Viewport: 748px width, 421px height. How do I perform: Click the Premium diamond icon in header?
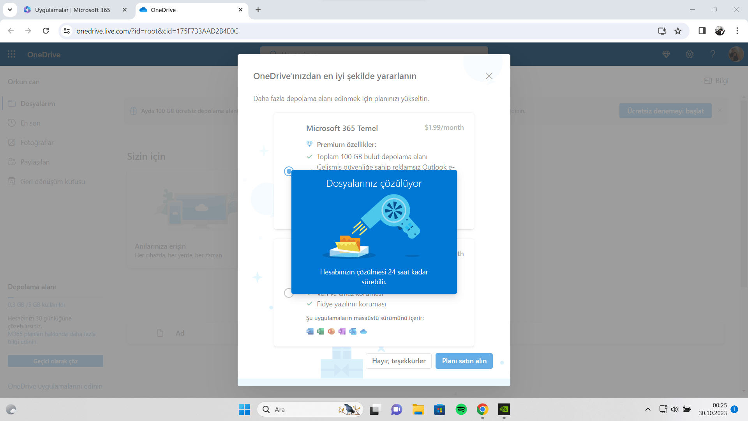click(666, 54)
